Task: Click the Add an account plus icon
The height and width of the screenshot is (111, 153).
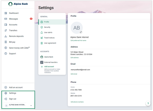Action: (x=6, y=88)
